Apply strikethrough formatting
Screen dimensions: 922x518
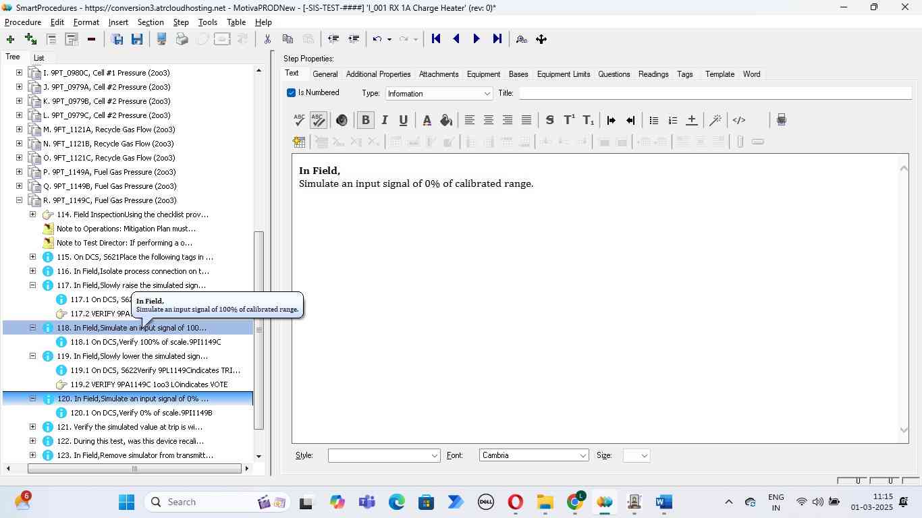click(549, 120)
